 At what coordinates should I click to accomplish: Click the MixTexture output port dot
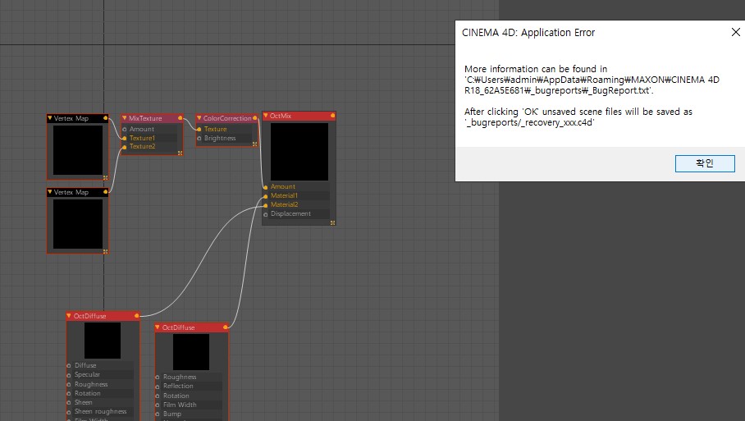(180, 118)
